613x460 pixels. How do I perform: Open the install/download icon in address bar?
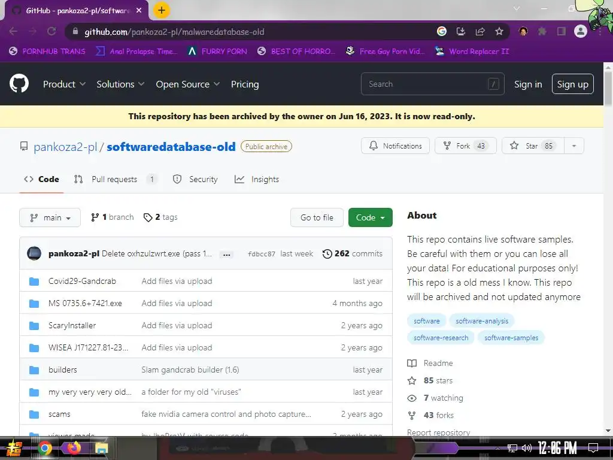click(x=461, y=31)
